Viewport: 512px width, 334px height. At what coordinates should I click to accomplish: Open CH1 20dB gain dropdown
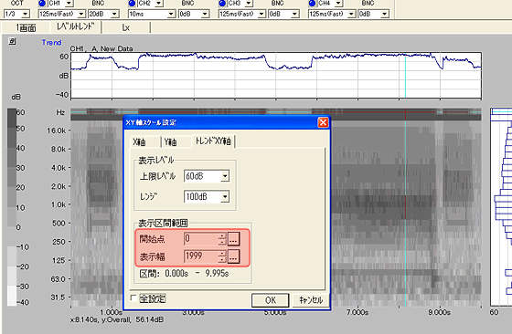pyautogui.click(x=114, y=14)
